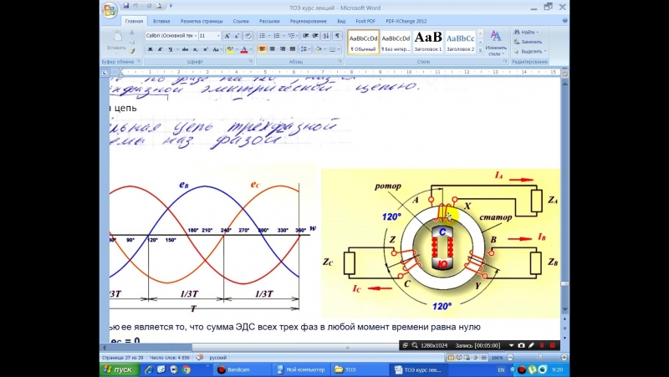Apply the Заголовок 1 style
Image resolution: width=669 pixels, height=377 pixels.
point(428,42)
